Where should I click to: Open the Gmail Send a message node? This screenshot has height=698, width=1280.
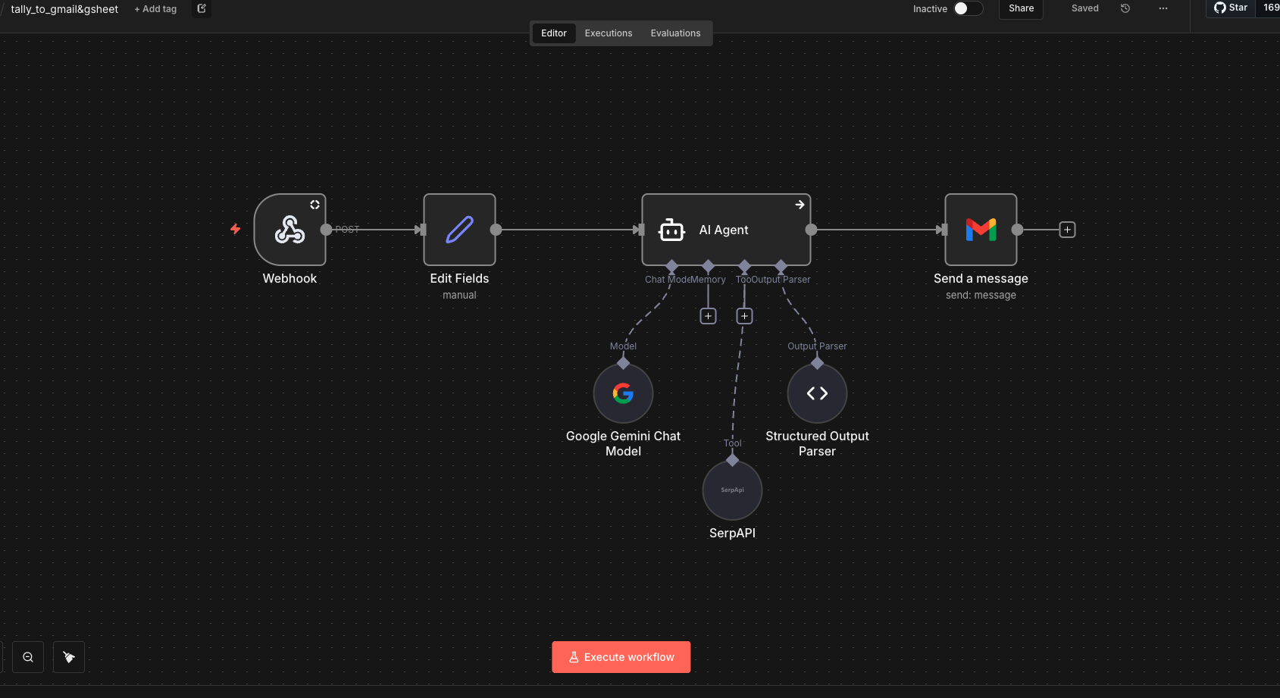981,230
